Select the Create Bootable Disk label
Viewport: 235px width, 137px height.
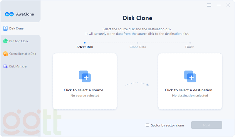pos(22,54)
